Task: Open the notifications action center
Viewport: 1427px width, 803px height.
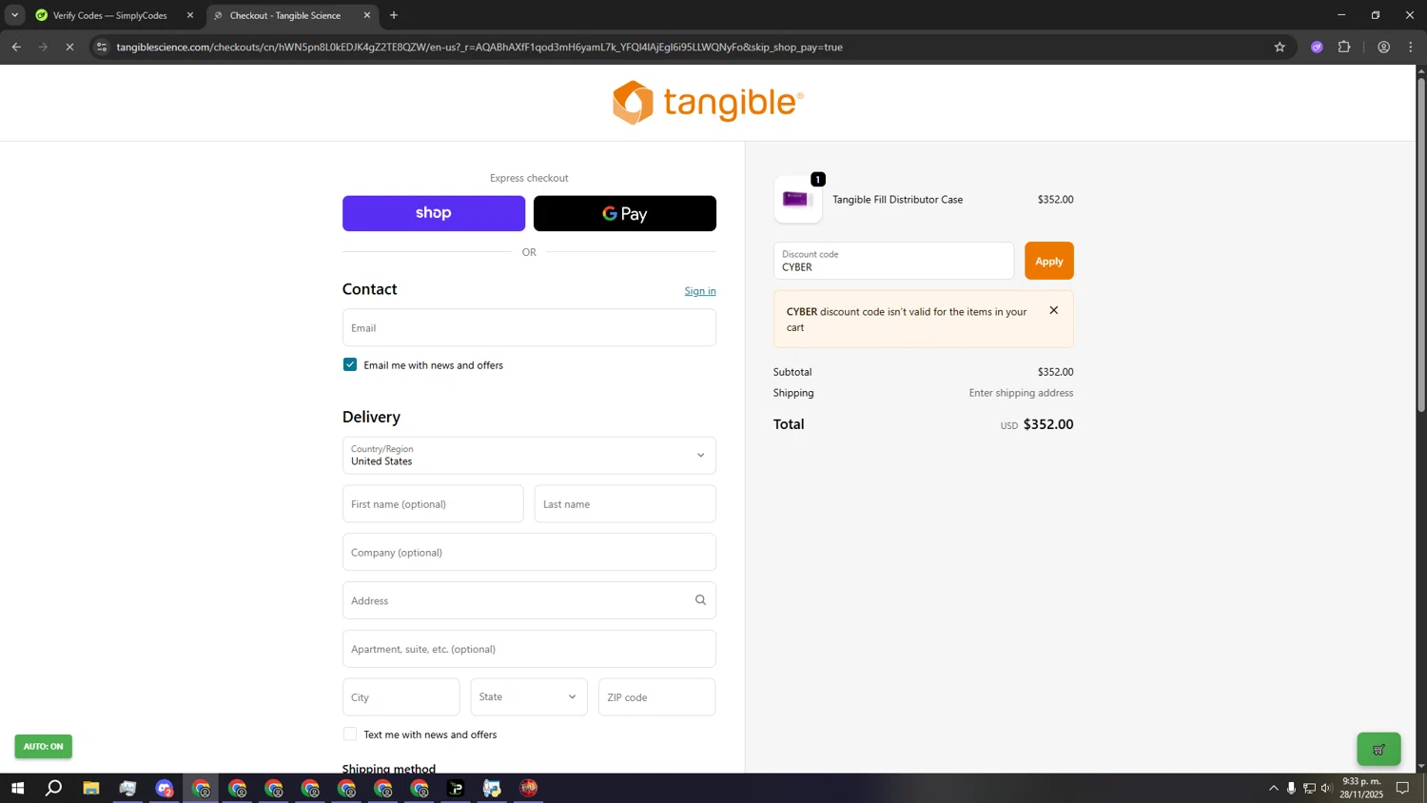Action: (1402, 788)
